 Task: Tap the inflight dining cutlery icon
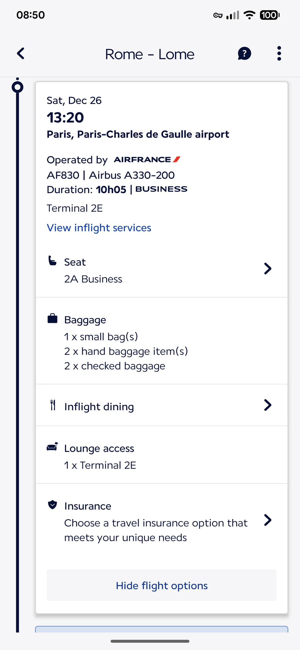[x=53, y=405]
